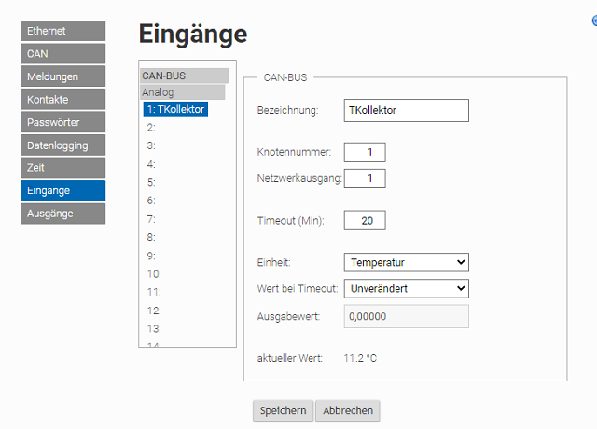The image size is (597, 429).
Task: Go to the Meldungen page
Action: coord(62,76)
